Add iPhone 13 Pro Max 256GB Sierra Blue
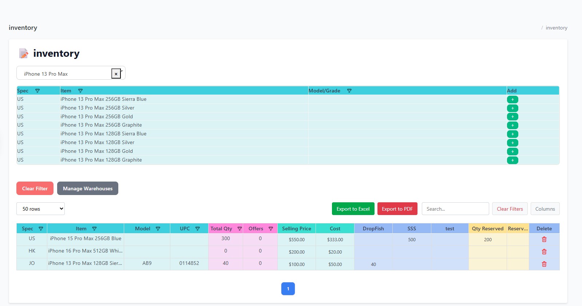The width and height of the screenshot is (582, 306). click(x=512, y=99)
